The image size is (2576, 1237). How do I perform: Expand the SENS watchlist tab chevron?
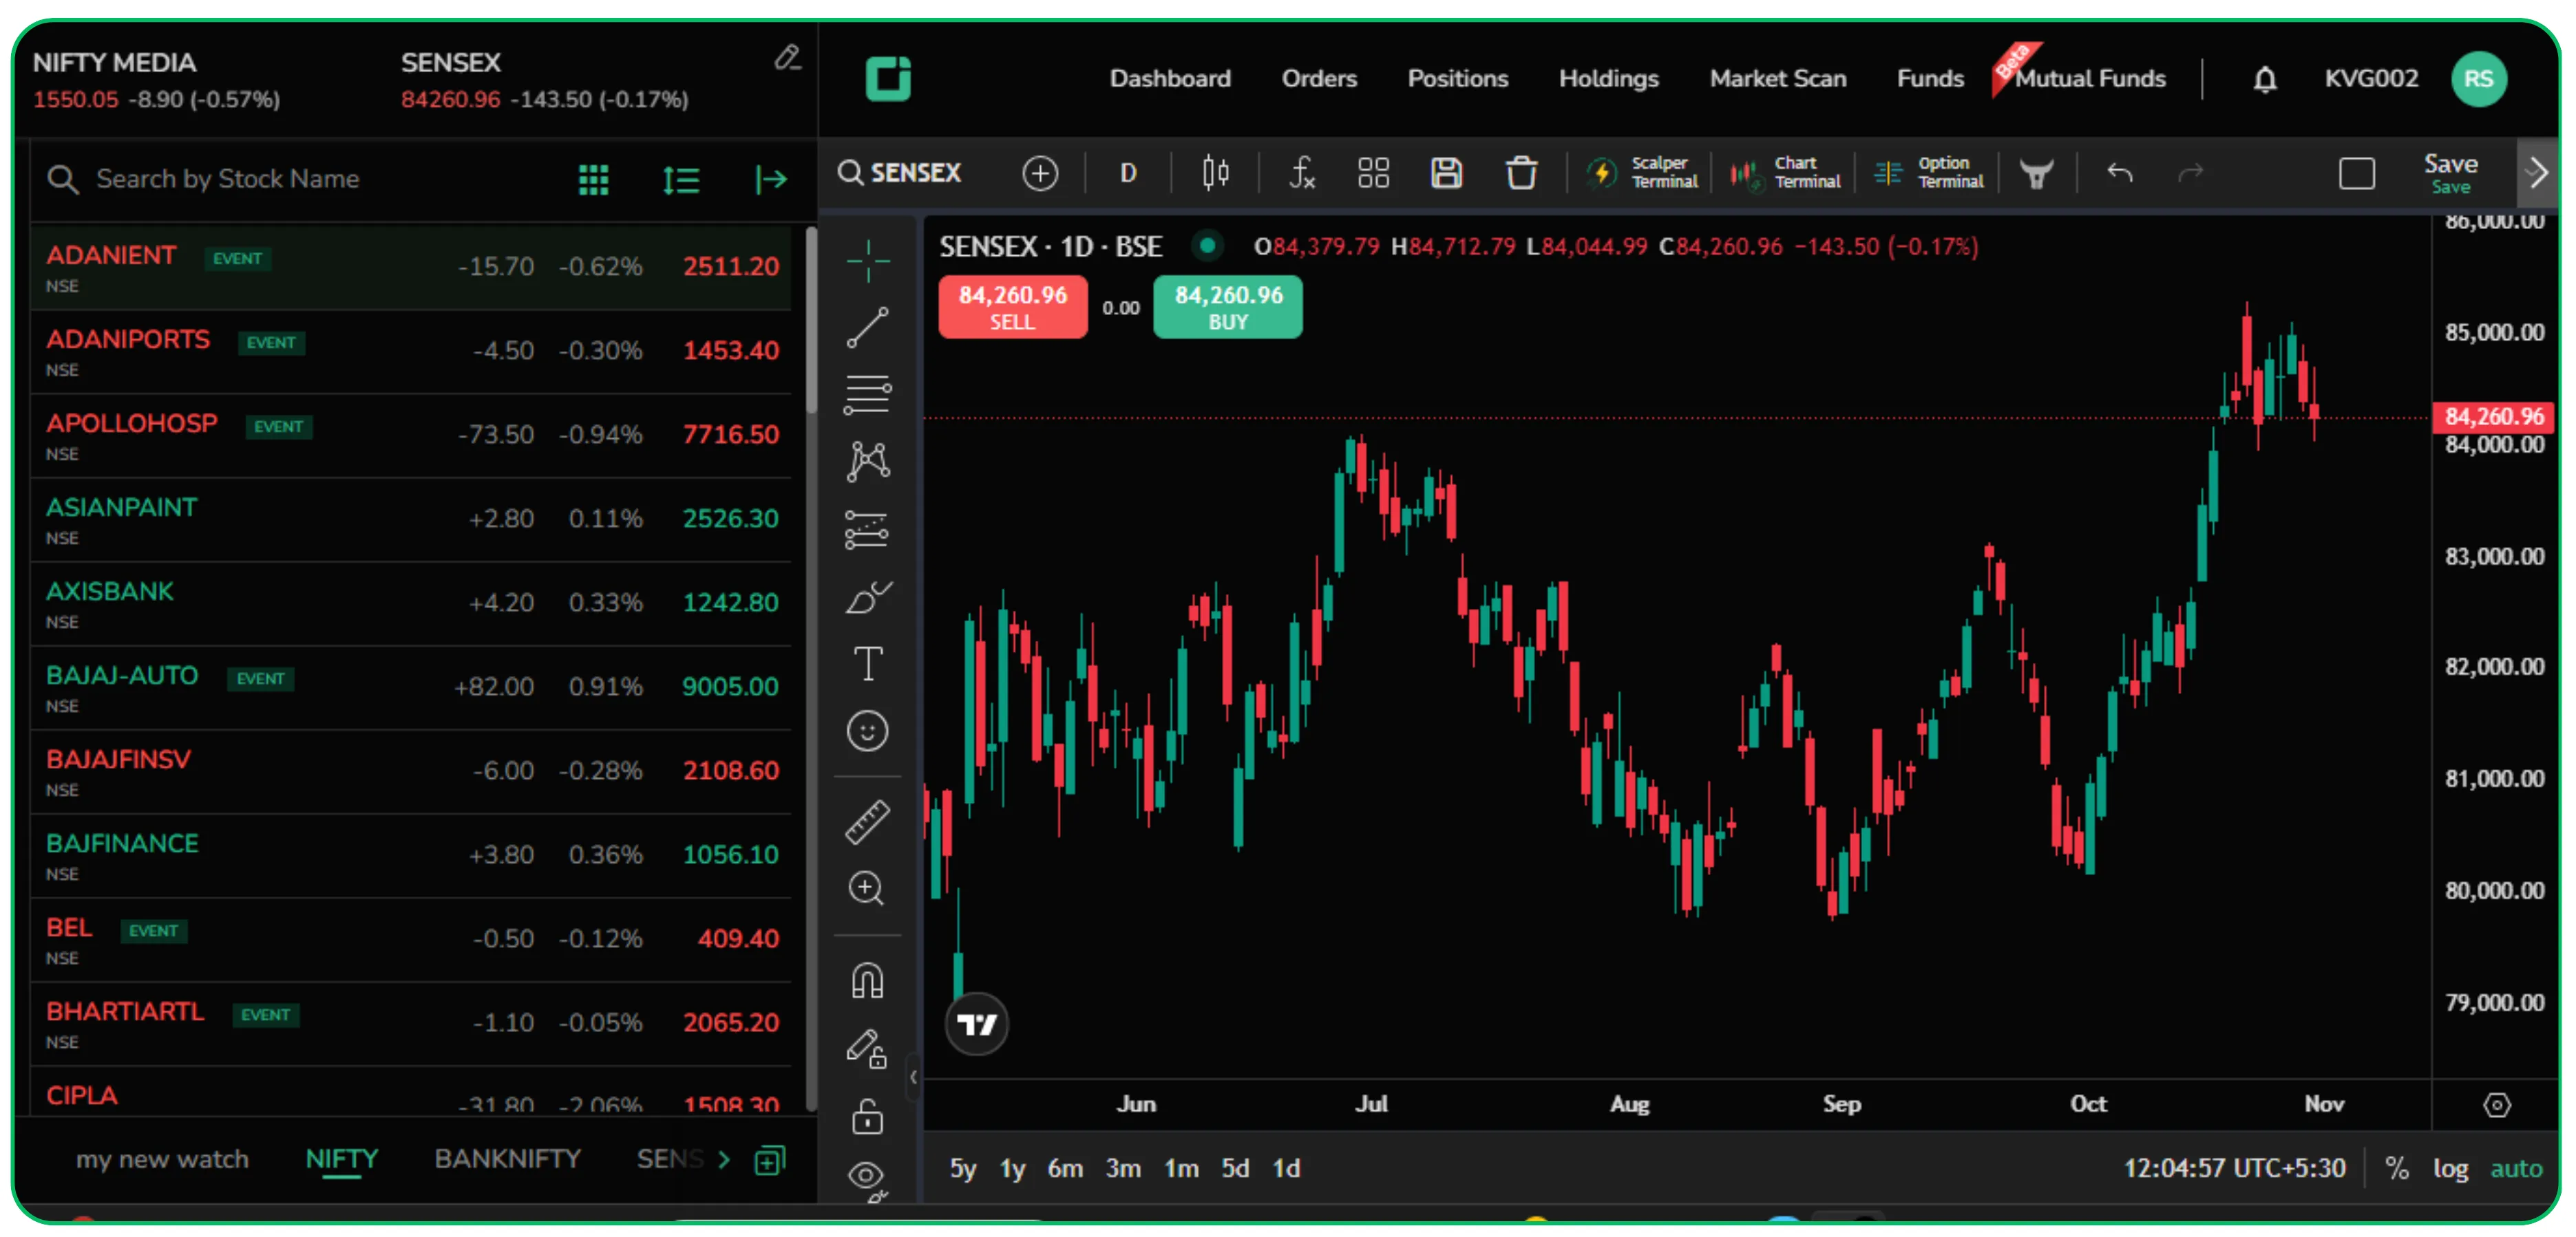[x=724, y=1159]
